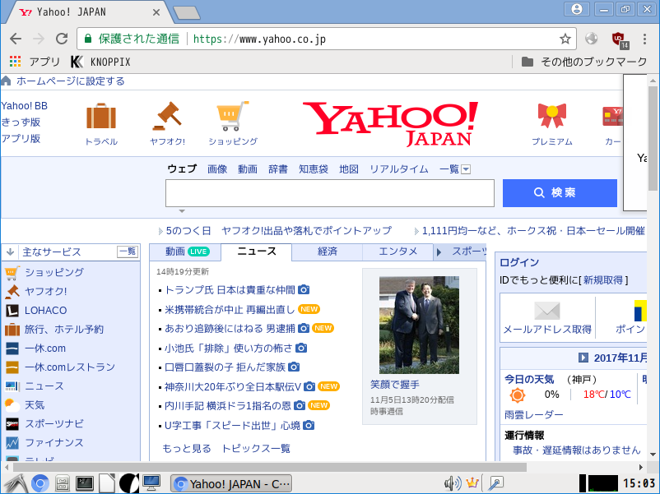Image resolution: width=660 pixels, height=494 pixels.
Task: Open ファイナンス in the services sidebar
Action: tap(53, 443)
